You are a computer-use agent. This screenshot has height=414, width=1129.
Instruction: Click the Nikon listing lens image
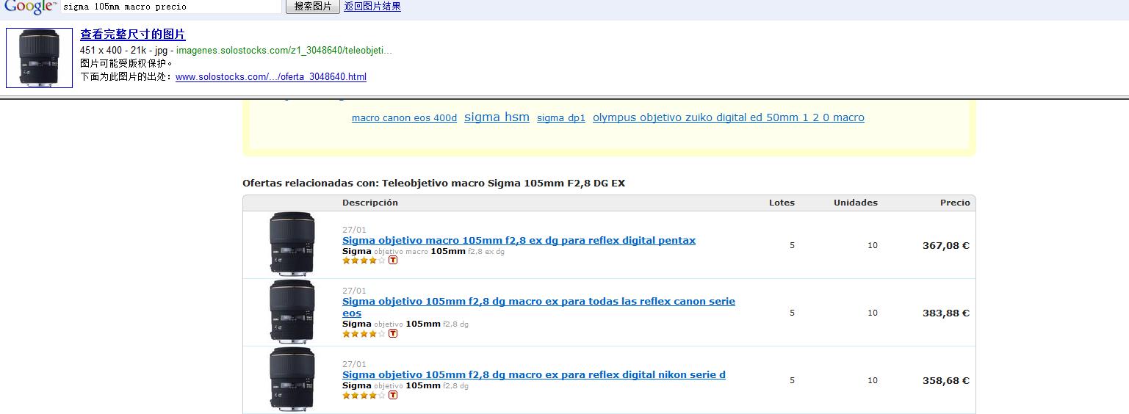(292, 378)
